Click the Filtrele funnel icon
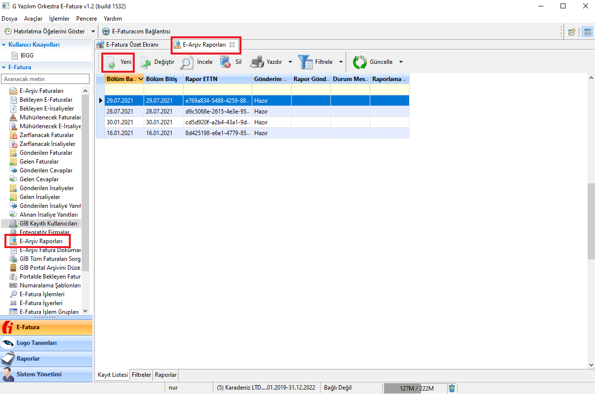Image resolution: width=595 pixels, height=394 pixels. click(305, 62)
